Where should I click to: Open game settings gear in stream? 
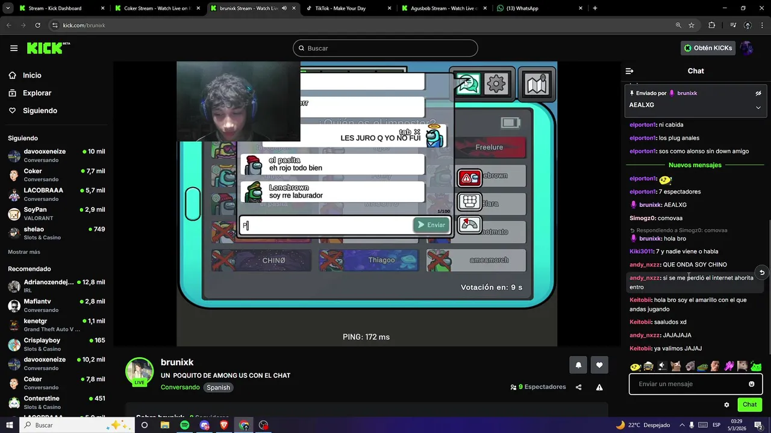(496, 84)
